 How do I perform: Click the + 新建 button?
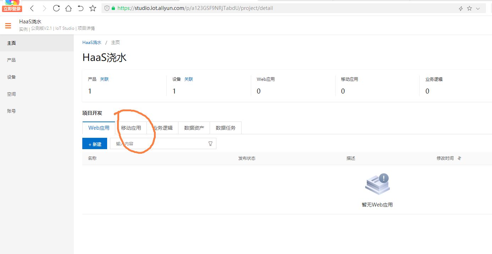click(95, 144)
